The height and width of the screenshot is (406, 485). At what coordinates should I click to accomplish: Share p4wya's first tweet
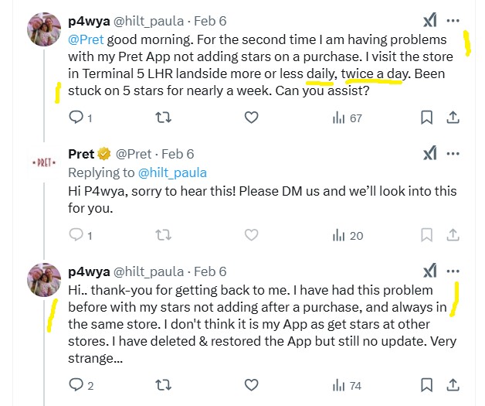454,118
